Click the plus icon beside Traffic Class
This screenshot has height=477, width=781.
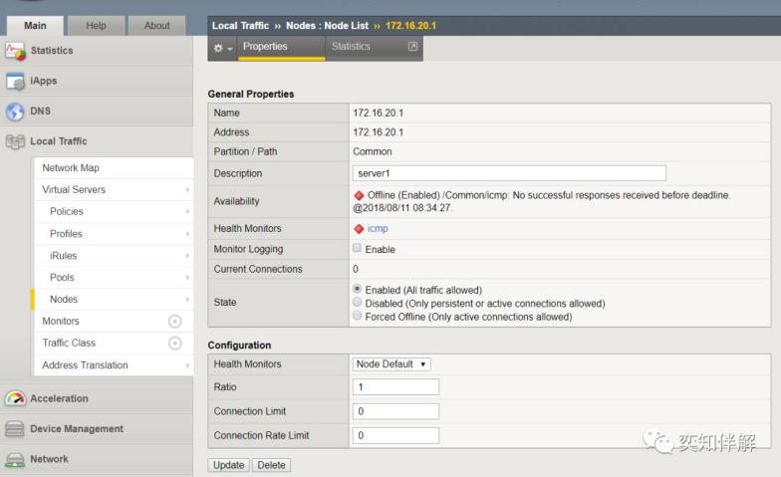click(175, 343)
